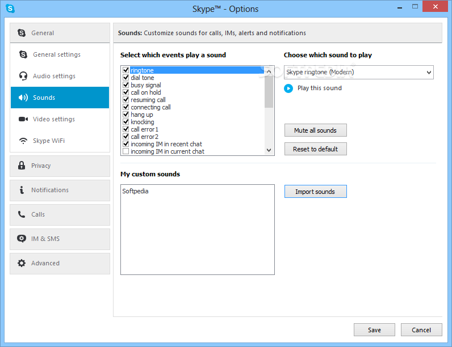This screenshot has width=452, height=347.
Task: Click the event list scroll up arrow
Action: [269, 71]
